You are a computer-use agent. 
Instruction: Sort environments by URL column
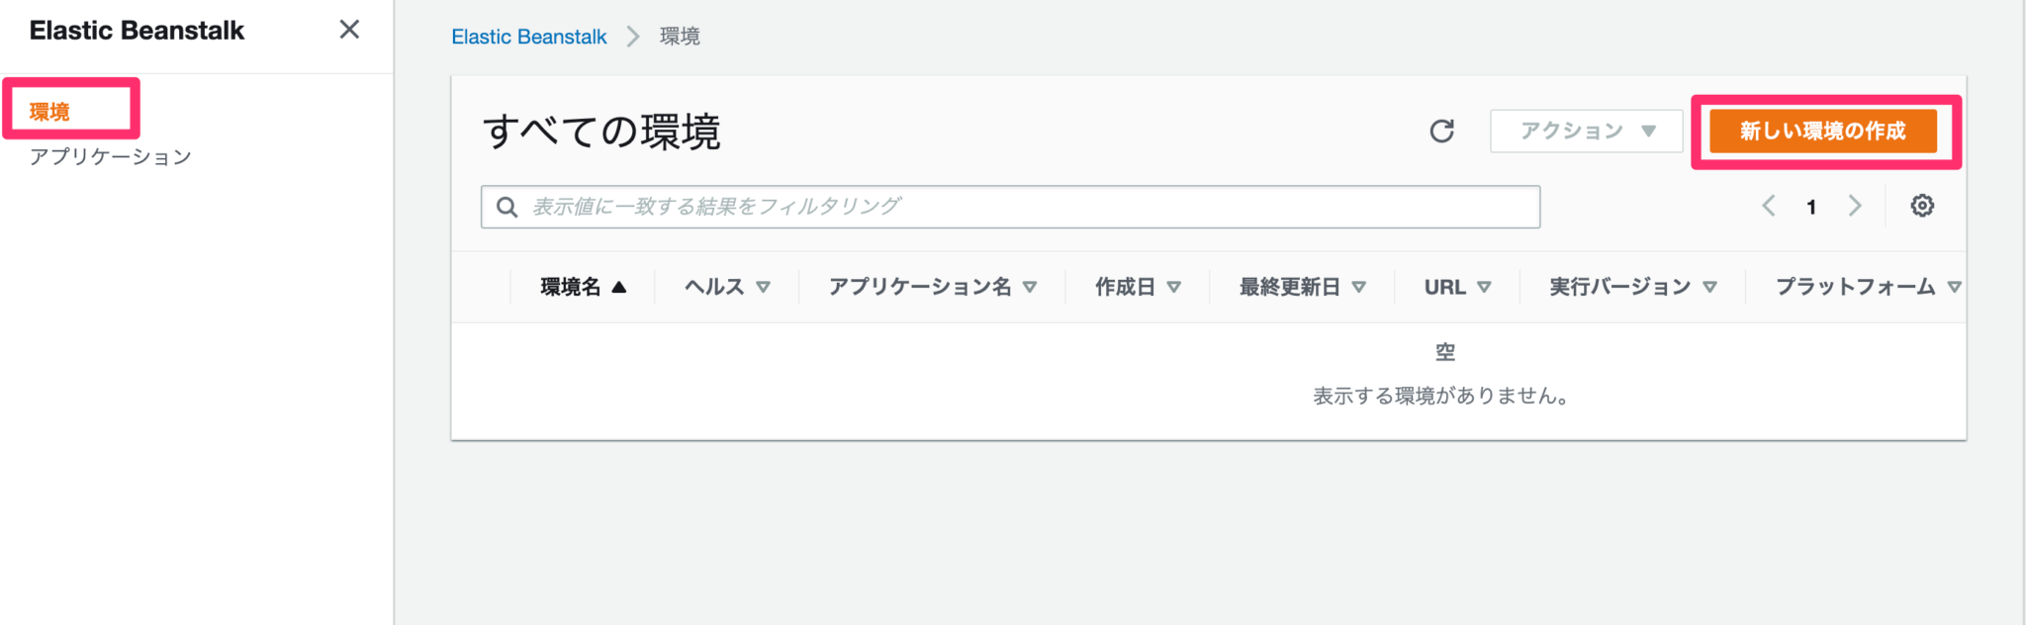click(1455, 286)
